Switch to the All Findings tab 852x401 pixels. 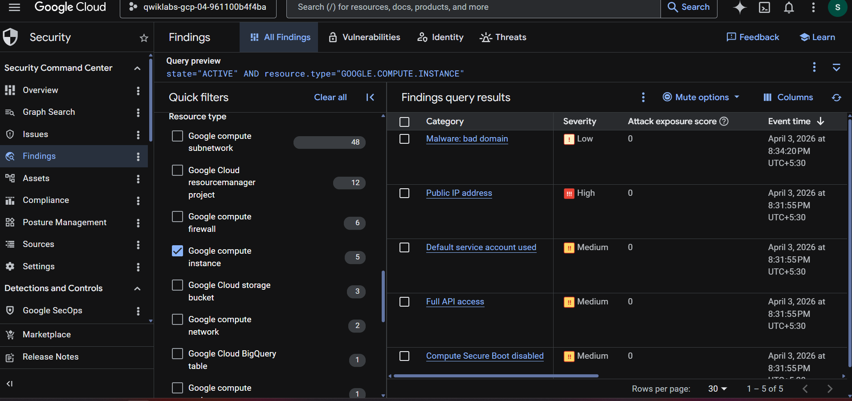[x=280, y=37]
